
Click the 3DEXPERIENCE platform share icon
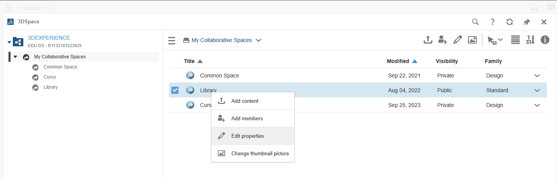pyautogui.click(x=18, y=42)
